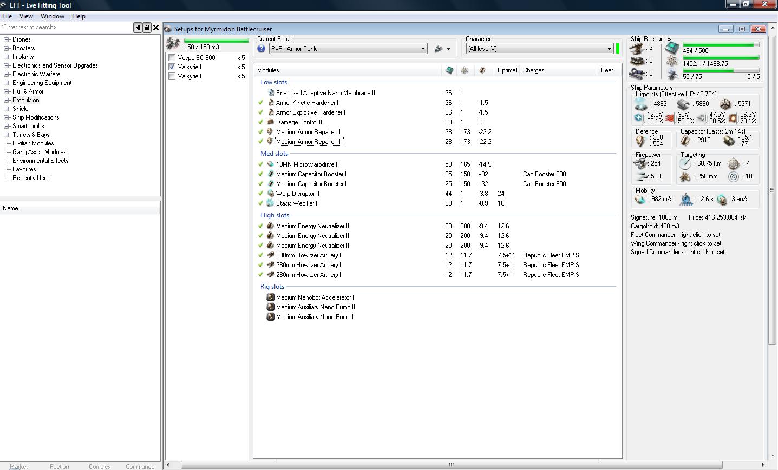Click the powergrid icon column header in Modules table

click(465, 70)
